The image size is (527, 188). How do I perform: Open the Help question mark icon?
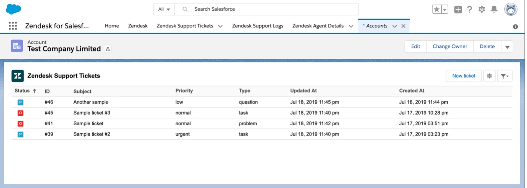click(470, 9)
